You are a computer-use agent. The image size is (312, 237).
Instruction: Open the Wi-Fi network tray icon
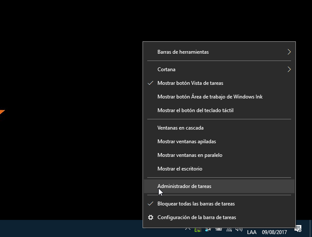coord(230,230)
